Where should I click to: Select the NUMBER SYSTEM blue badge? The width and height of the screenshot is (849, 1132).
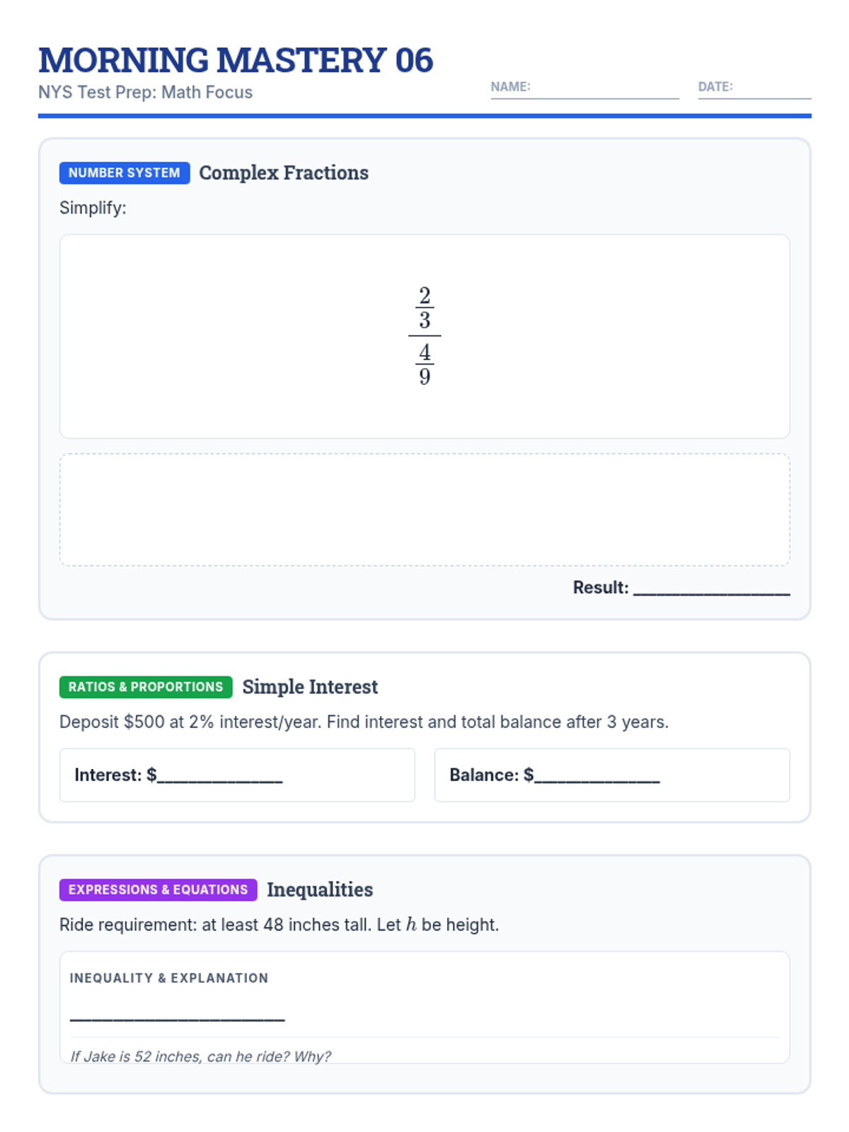pyautogui.click(x=125, y=173)
